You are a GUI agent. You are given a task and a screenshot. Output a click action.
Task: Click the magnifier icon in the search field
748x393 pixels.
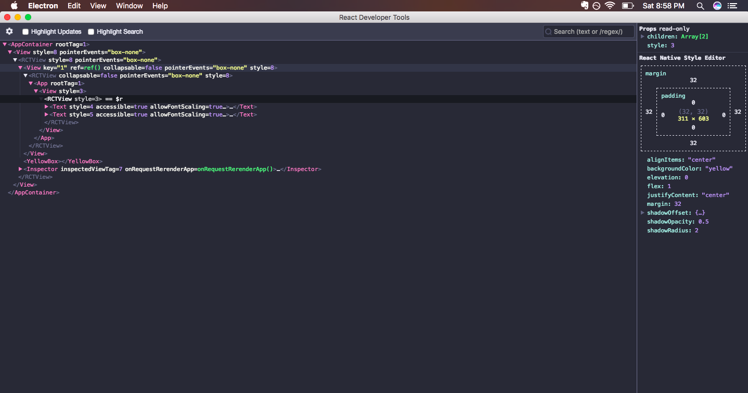pyautogui.click(x=548, y=31)
